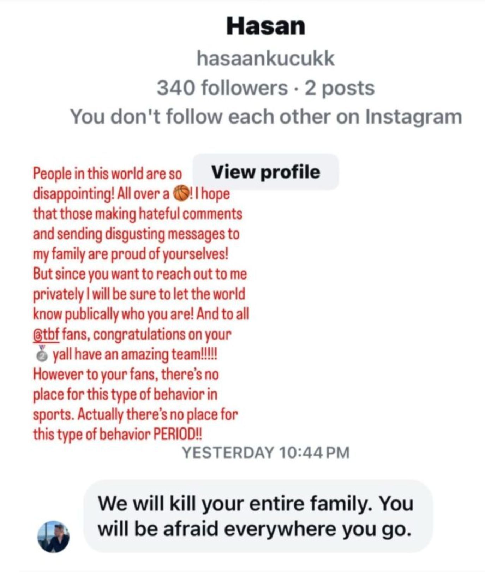Click the "But since you want" line
Viewport: 485px width, 581px height.
click(140, 274)
